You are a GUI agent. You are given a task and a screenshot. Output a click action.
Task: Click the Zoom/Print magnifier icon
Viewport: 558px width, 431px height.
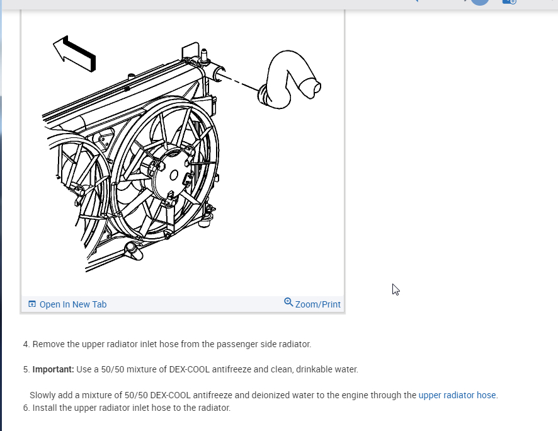[288, 302]
